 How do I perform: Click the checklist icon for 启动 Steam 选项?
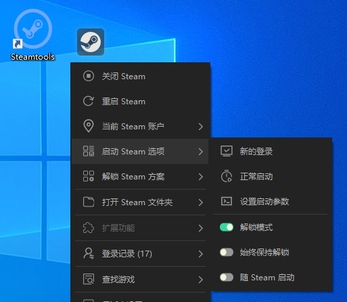coord(89,151)
